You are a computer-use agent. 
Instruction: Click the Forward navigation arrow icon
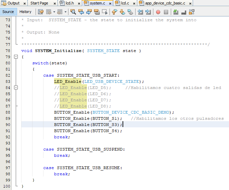pyautogui.click(x=60, y=12)
